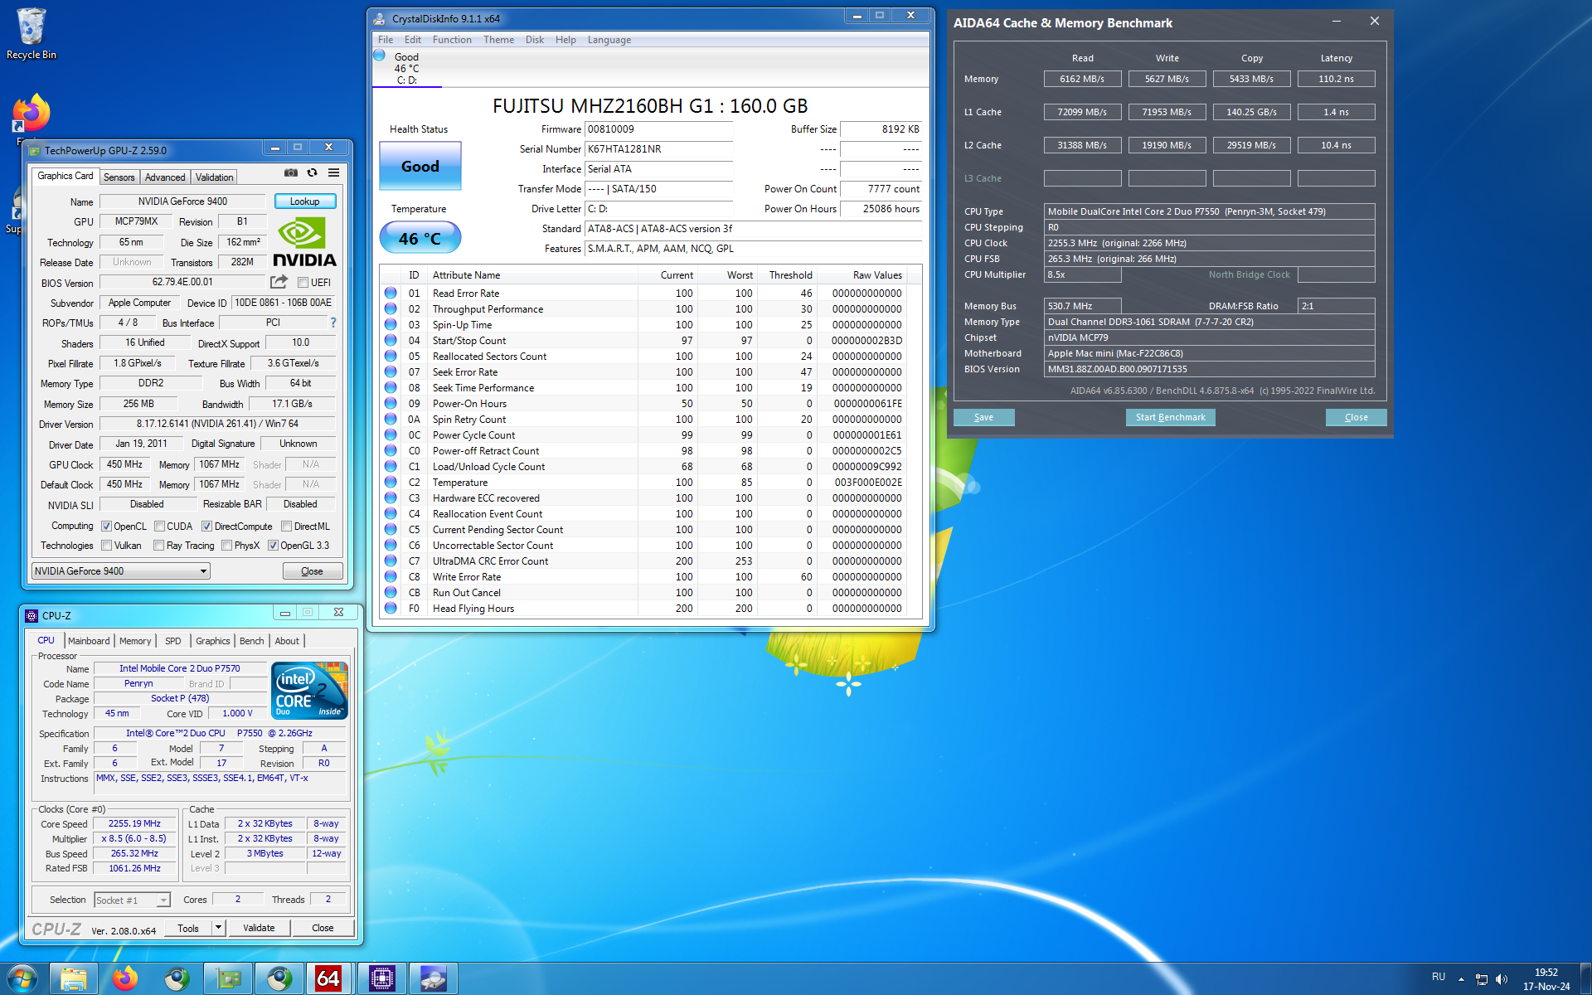The width and height of the screenshot is (1592, 995).
Task: Open the Function menu in CrystalDiskInfo
Action: coord(452,40)
